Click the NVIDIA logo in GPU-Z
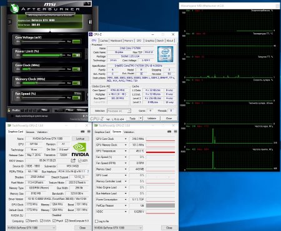Screen dimensions: 281x231 pyautogui.click(x=80, y=150)
